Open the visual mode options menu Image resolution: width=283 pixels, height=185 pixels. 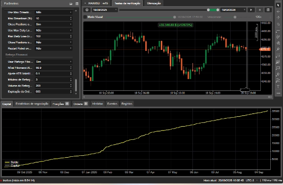tap(270, 17)
